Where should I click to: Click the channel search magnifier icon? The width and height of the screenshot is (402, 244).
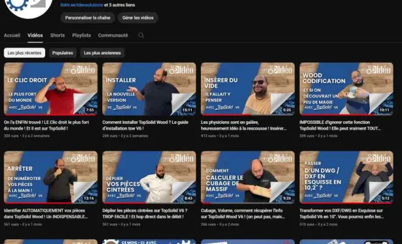[141, 35]
